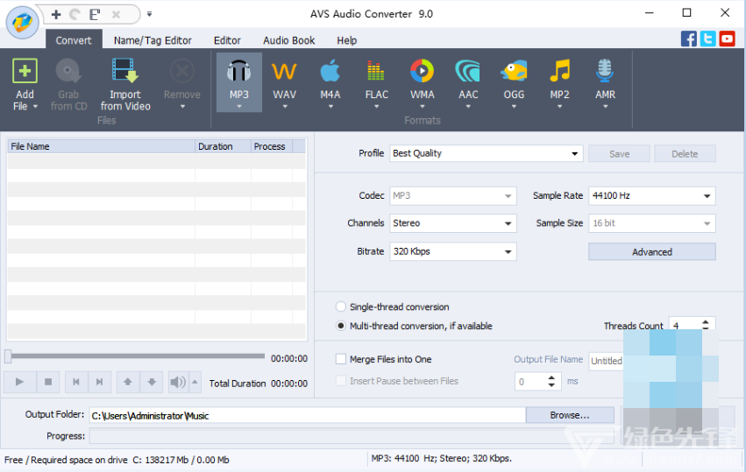Open the Twitter page icon
Viewport: 746px width, 472px height.
click(707, 39)
